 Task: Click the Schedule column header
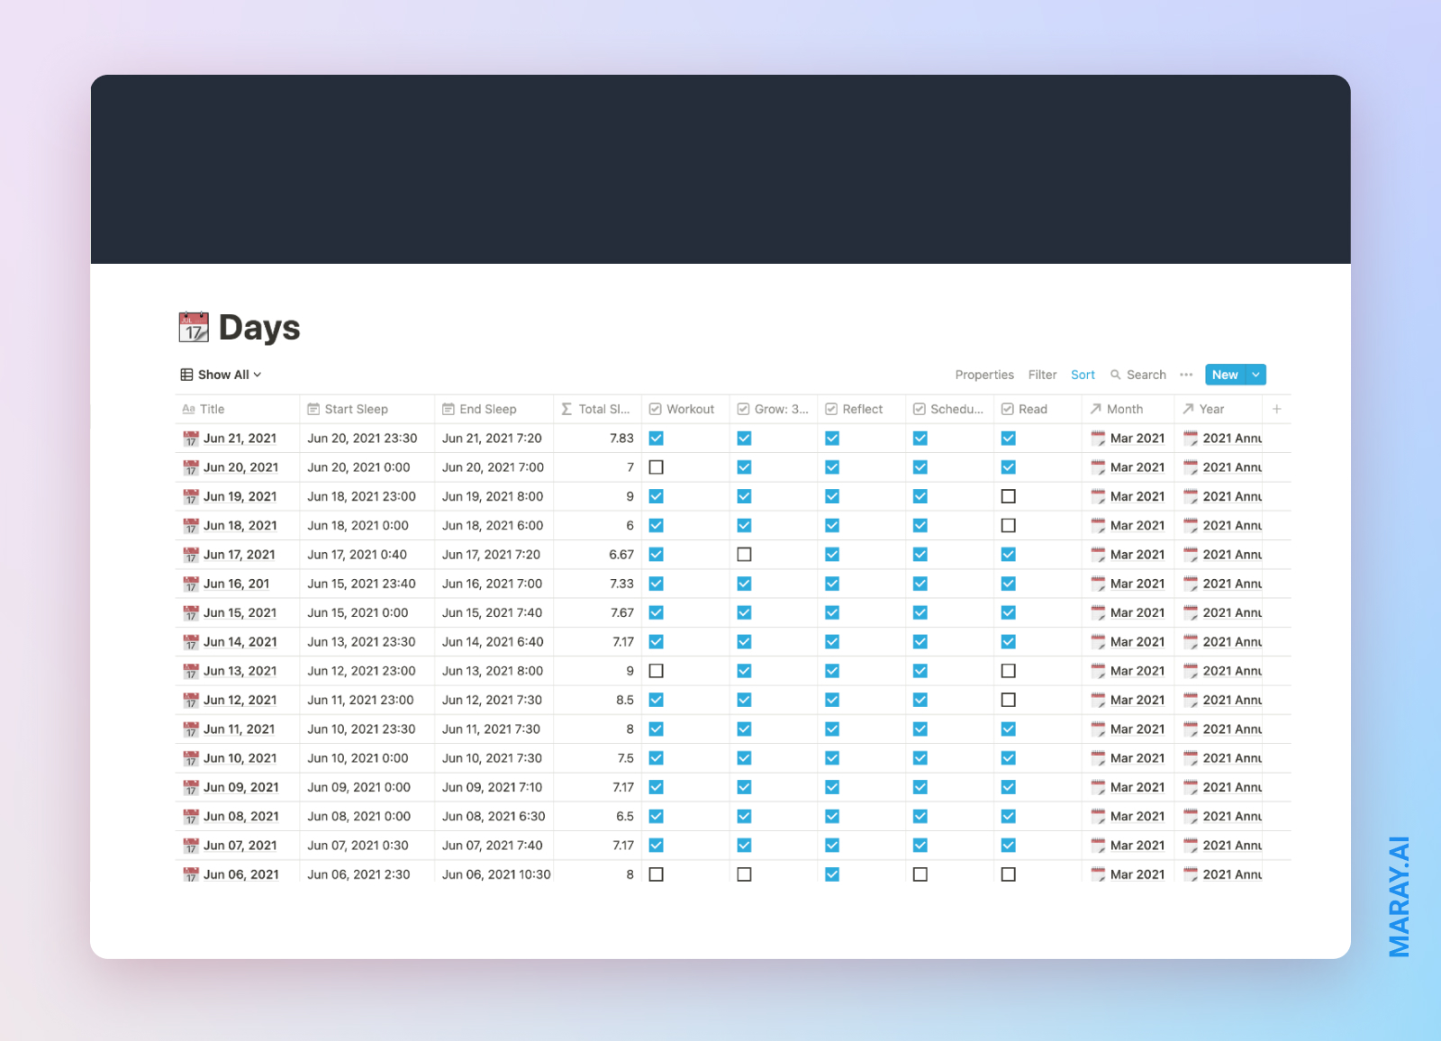[949, 409]
